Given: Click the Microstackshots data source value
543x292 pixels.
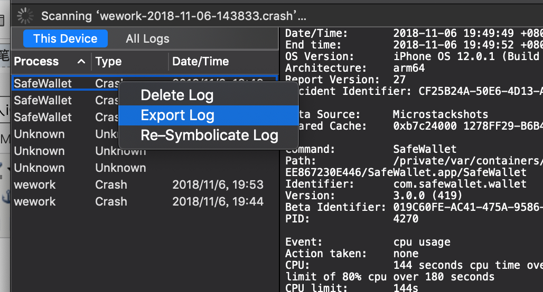Looking at the screenshot, I should (x=441, y=114).
